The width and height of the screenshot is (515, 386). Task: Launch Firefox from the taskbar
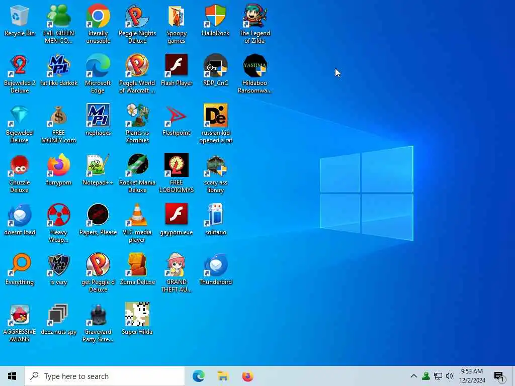tap(247, 376)
